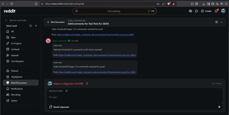Viewport: 229px width, 115px height.
Task: Open the reddit chat bubble icon
Action: point(196,11)
